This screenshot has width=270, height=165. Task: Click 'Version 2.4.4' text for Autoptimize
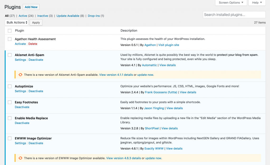pyautogui.click(x=129, y=92)
